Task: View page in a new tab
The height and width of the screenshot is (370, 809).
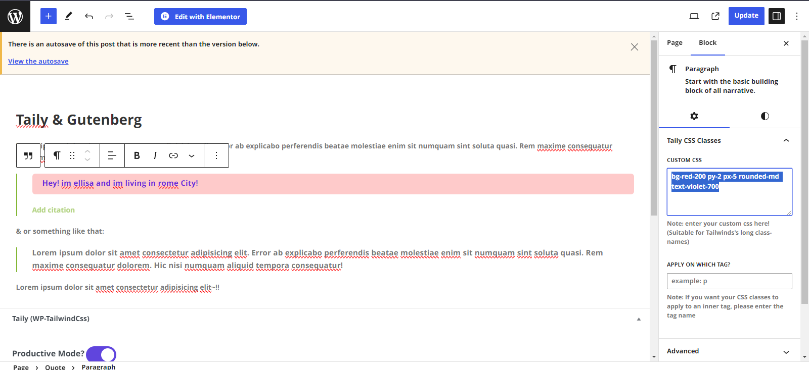Action: [715, 16]
